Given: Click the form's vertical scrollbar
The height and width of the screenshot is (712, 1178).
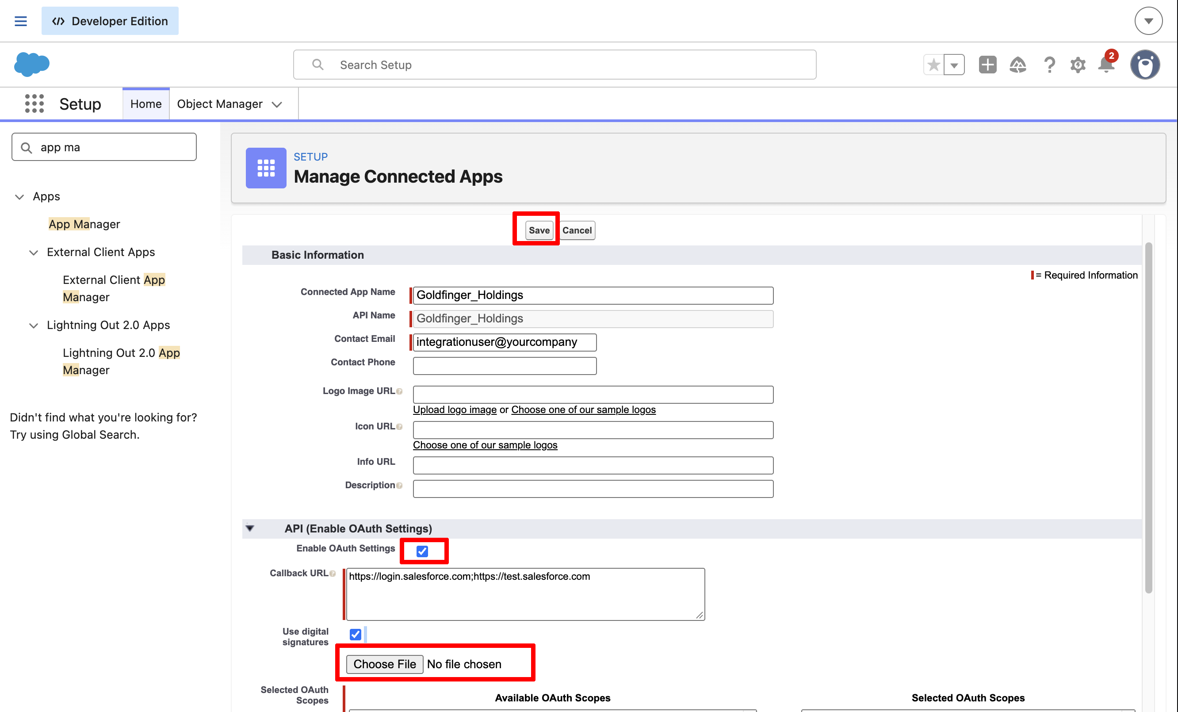Looking at the screenshot, I should (1148, 418).
